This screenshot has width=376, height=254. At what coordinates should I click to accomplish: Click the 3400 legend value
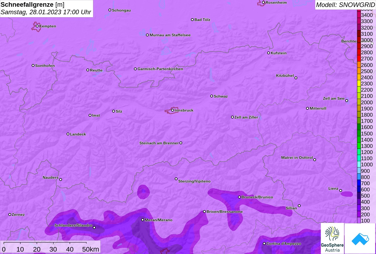[367, 15]
